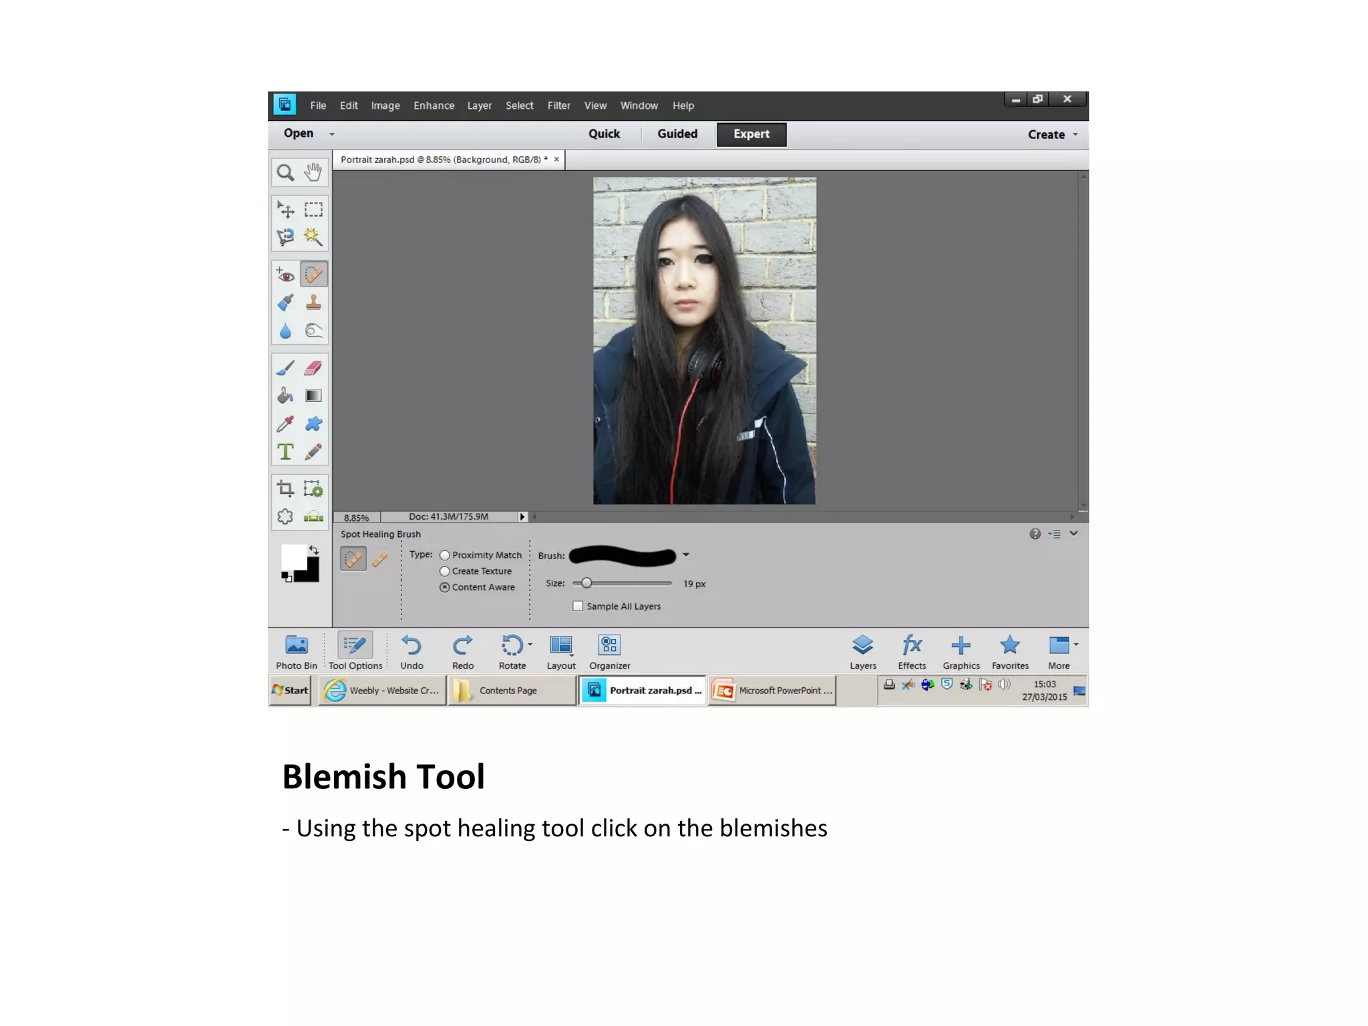
Task: Select the Custom Shape tool
Action: pyautogui.click(x=313, y=424)
